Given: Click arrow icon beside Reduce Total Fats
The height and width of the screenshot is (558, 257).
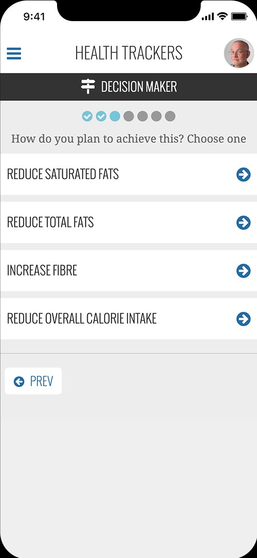Looking at the screenshot, I should pos(244,223).
